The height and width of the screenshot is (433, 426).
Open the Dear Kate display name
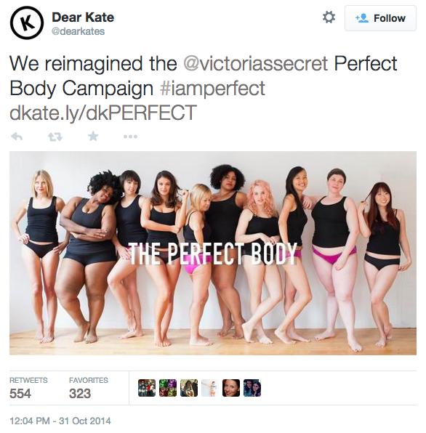click(x=83, y=17)
